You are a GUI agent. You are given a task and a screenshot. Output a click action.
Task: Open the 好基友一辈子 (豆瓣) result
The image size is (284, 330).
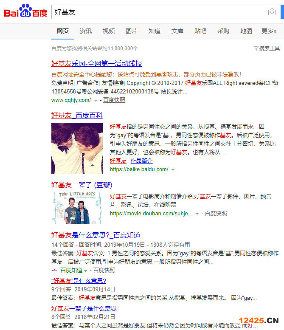[82, 185]
